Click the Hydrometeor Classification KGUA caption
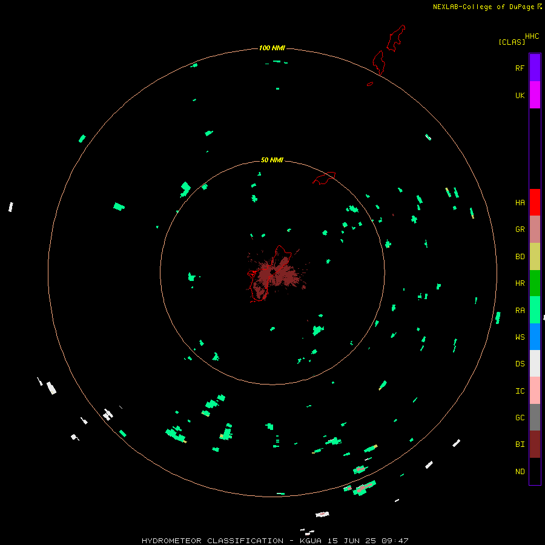Screen dimensions: 545x545 275,541
